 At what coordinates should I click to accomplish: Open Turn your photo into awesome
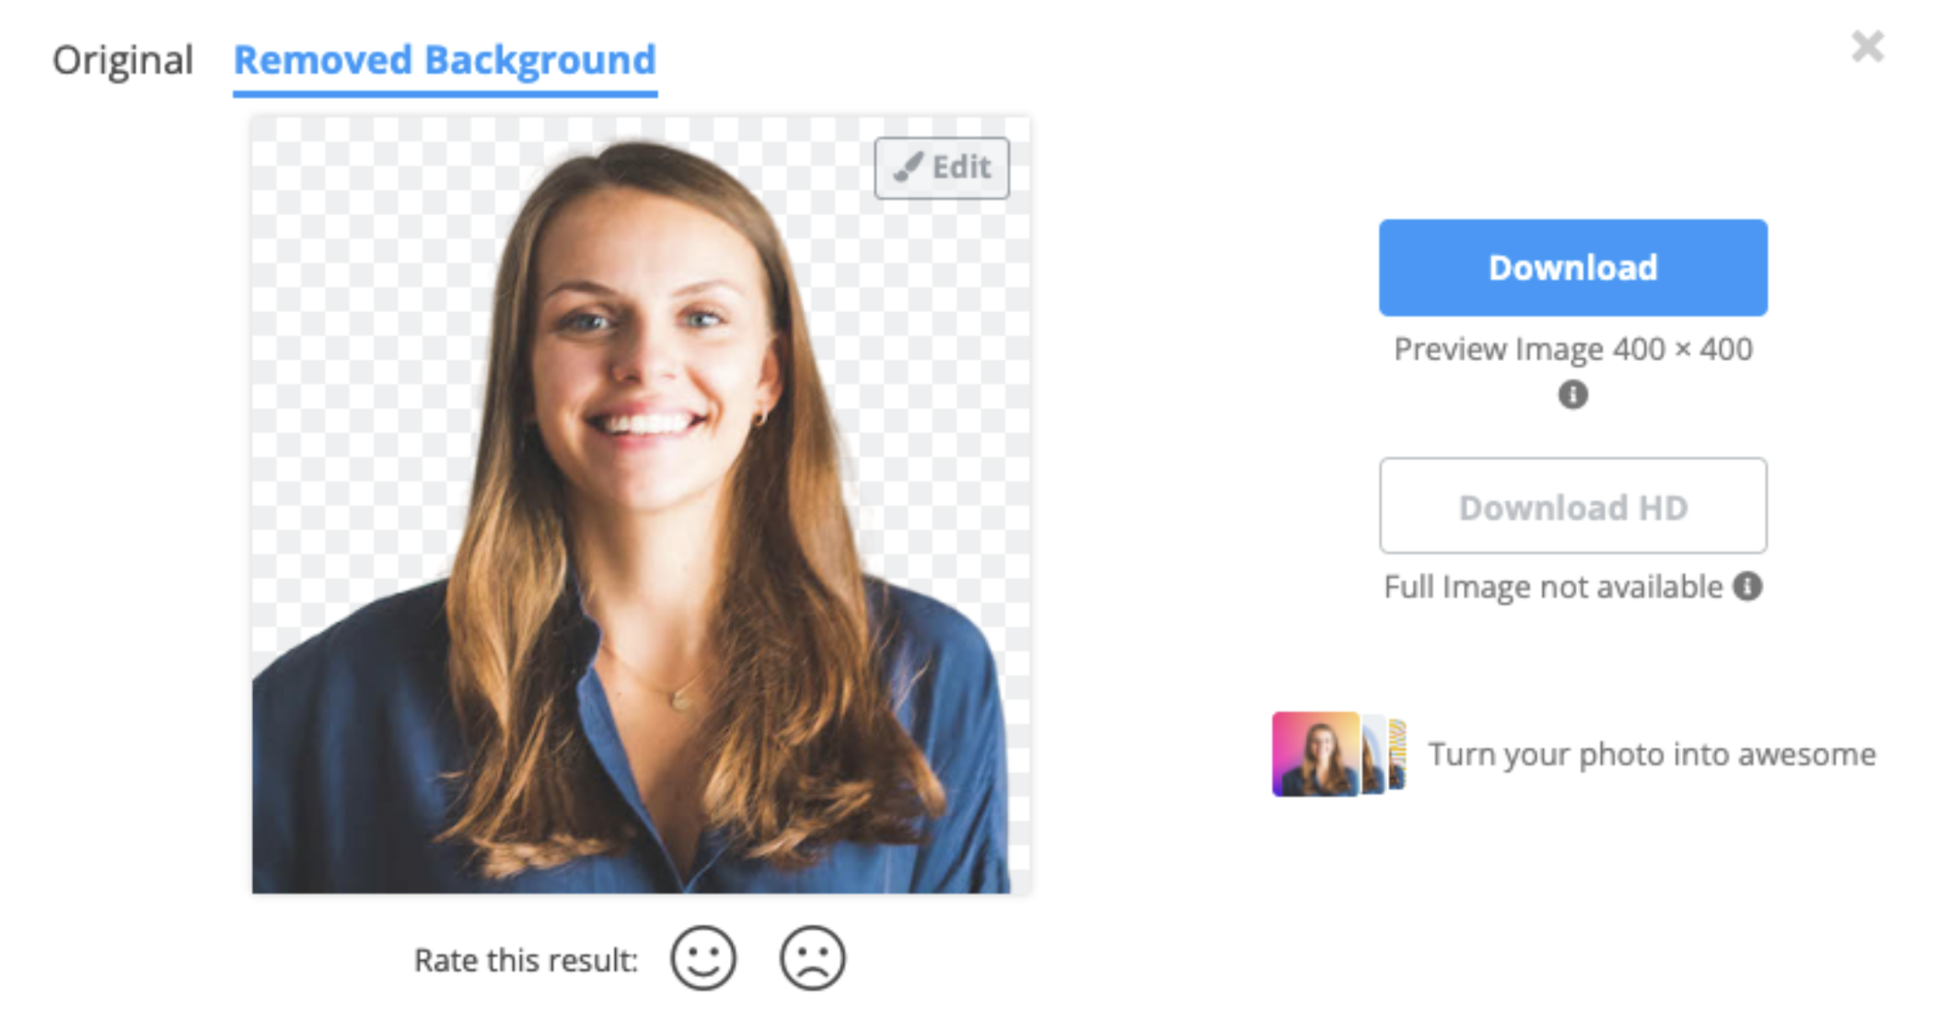click(x=1652, y=754)
